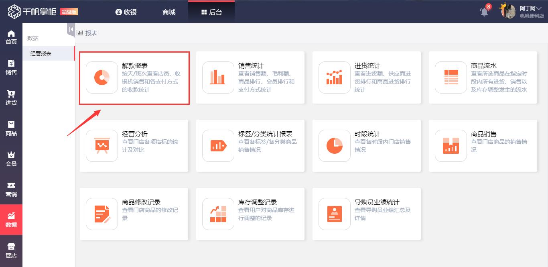
Task: Click the 千帆掌柜 logo icon
Action: [14, 11]
